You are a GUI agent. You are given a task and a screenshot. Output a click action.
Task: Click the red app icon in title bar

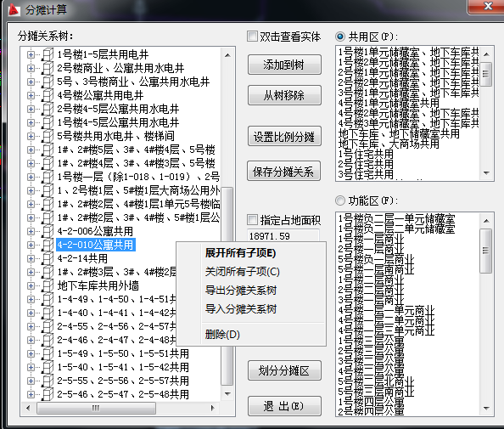pyautogui.click(x=14, y=9)
